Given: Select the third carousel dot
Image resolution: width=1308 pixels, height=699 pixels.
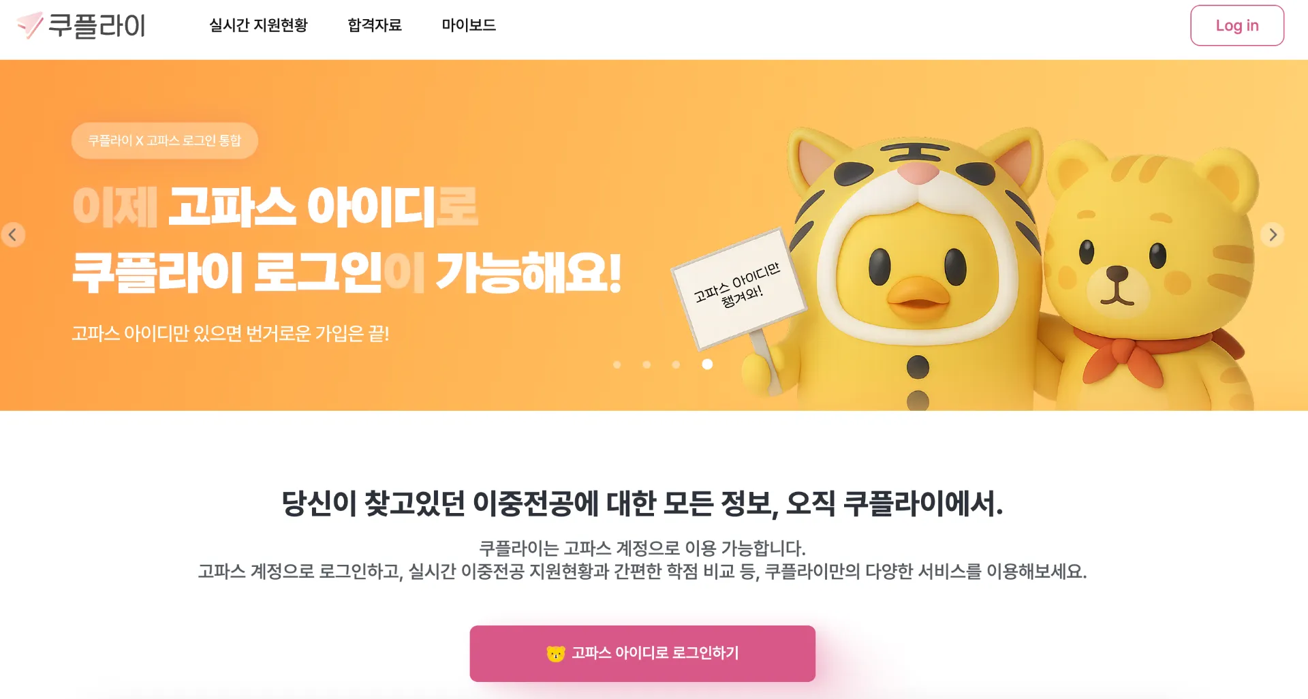Looking at the screenshot, I should tap(676, 364).
